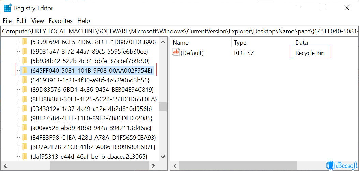Viewport: 359px width, 171px height.
Task: Select the (Default) value entry
Action: click(192, 53)
